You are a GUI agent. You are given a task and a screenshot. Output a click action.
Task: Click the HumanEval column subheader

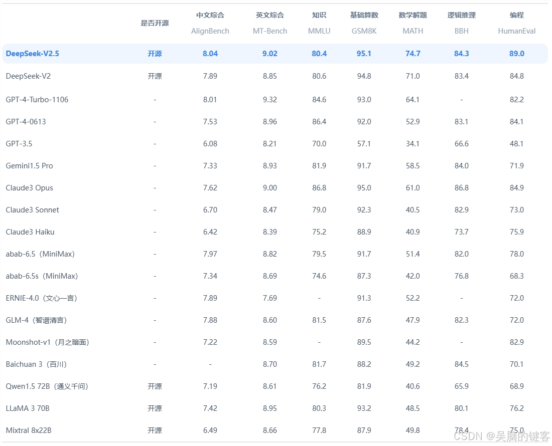point(517,31)
